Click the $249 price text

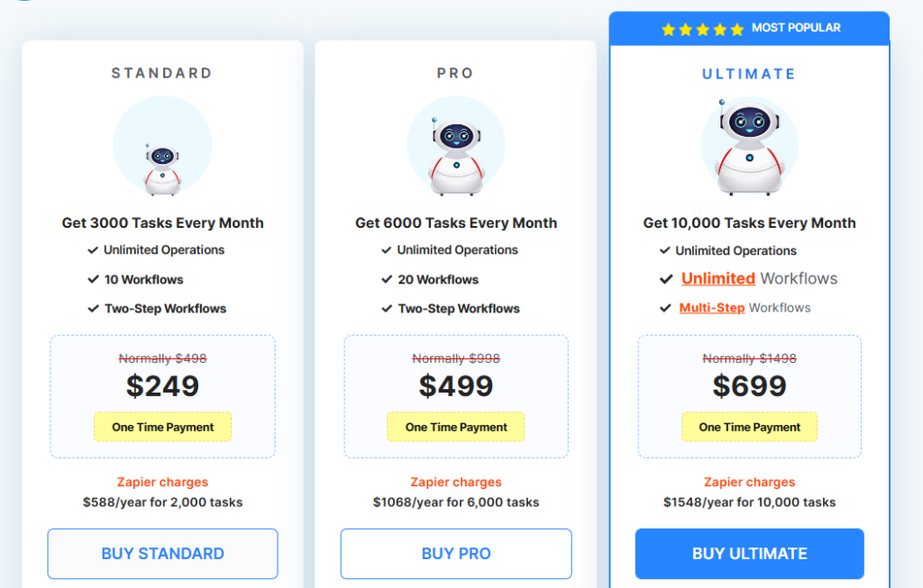[162, 386]
